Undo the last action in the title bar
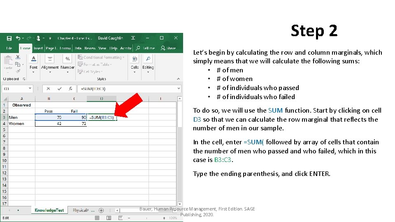395x222 pixels. [18, 38]
